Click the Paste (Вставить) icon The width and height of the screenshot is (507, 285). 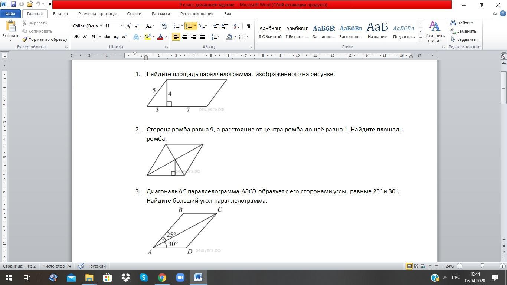pos(11,26)
